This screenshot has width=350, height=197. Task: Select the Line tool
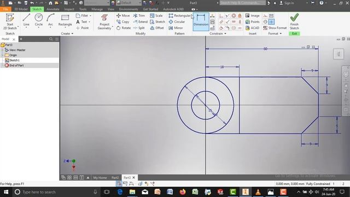click(26, 20)
